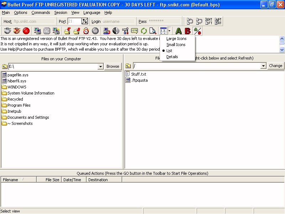Click the Select view grid icon
The width and height of the screenshot is (285, 214).
coord(164,31)
